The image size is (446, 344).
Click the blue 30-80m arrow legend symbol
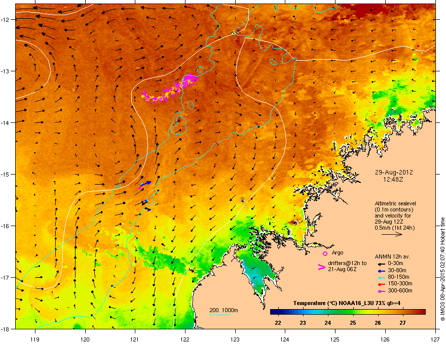point(381,271)
